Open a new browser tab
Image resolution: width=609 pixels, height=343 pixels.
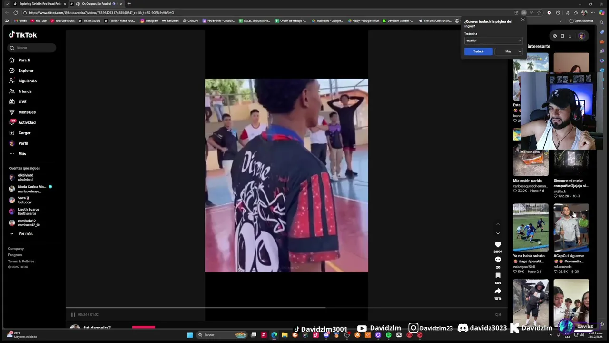point(129,4)
